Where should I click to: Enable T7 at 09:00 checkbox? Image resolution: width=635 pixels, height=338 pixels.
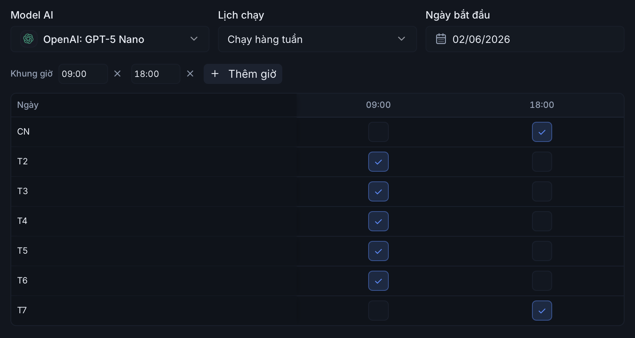(x=378, y=311)
